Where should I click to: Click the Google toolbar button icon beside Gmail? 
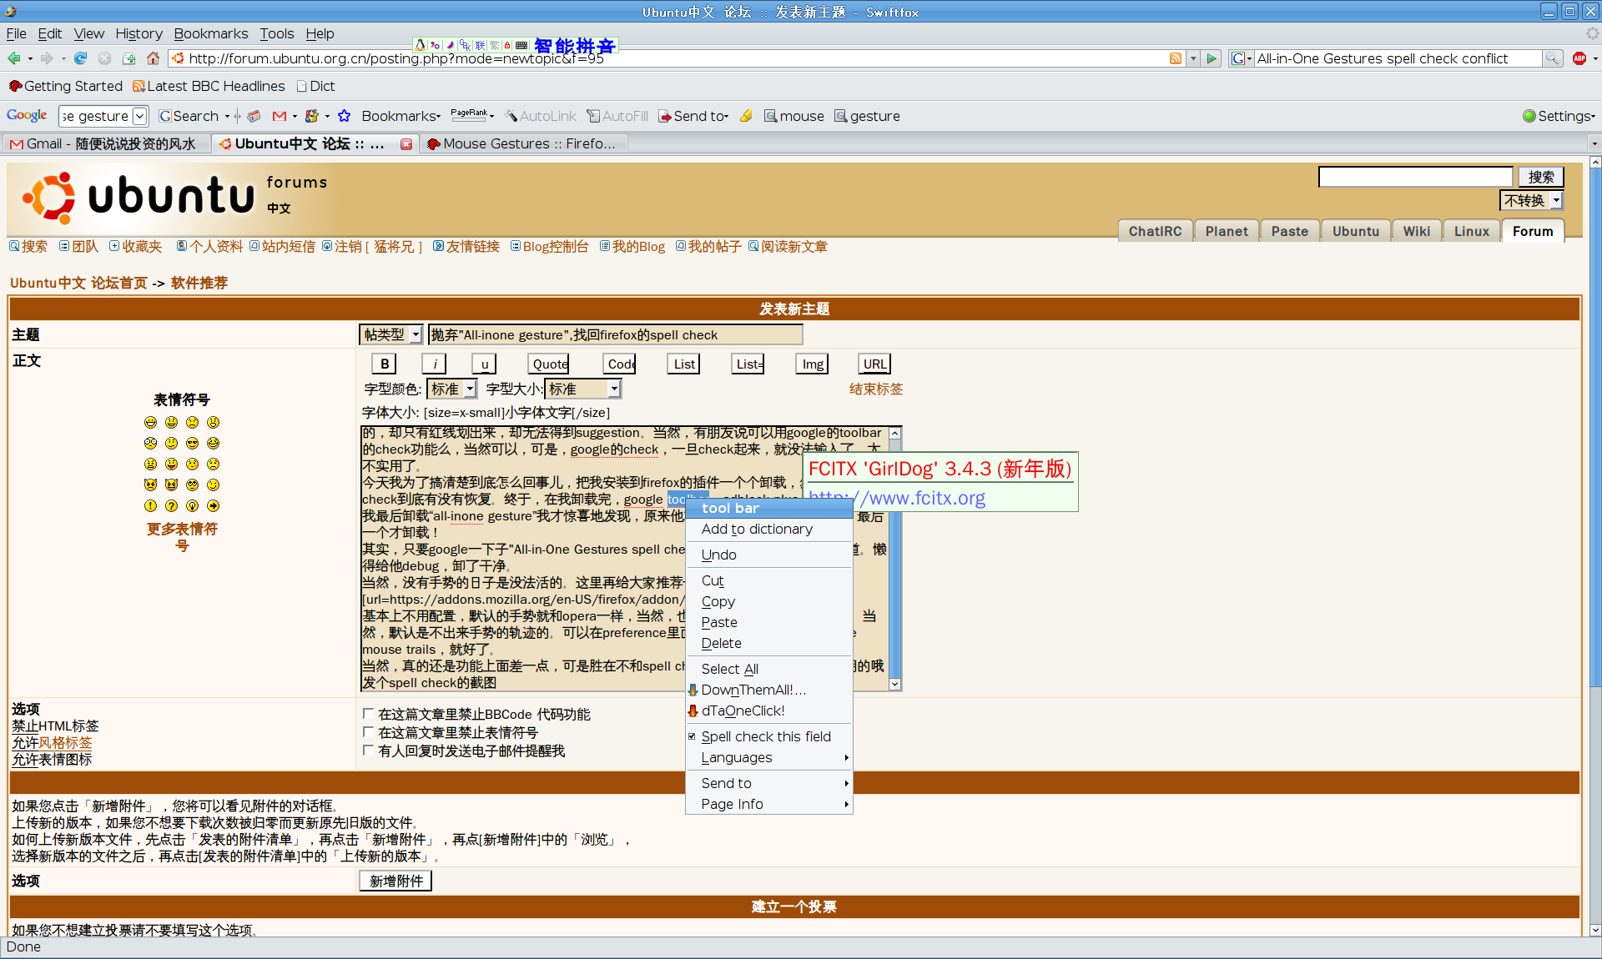point(312,116)
